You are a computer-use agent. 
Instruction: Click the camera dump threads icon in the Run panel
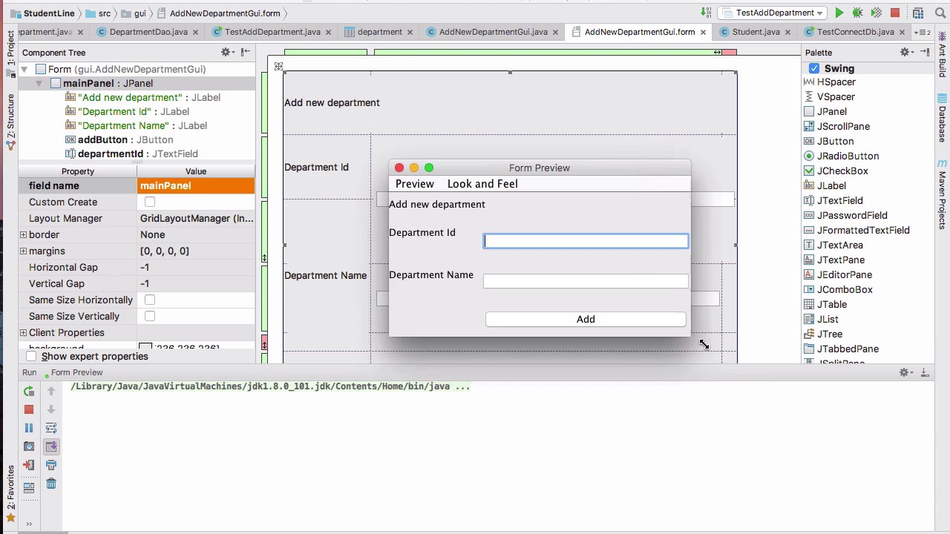tap(29, 446)
